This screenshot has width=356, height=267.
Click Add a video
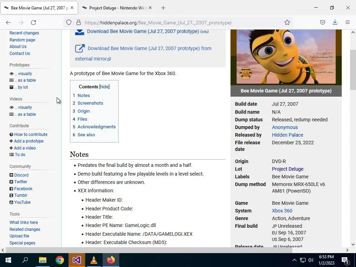(x=25, y=148)
